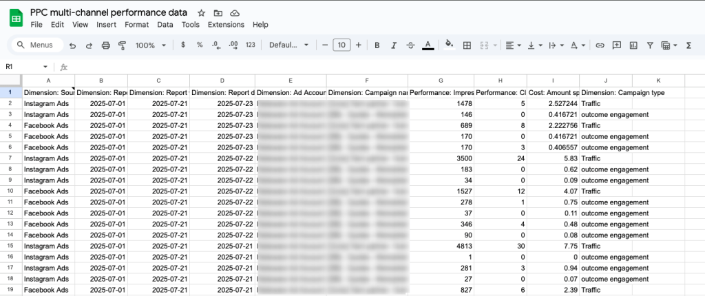This screenshot has width=705, height=296.
Task: Click the functions sigma icon
Action: coord(688,45)
